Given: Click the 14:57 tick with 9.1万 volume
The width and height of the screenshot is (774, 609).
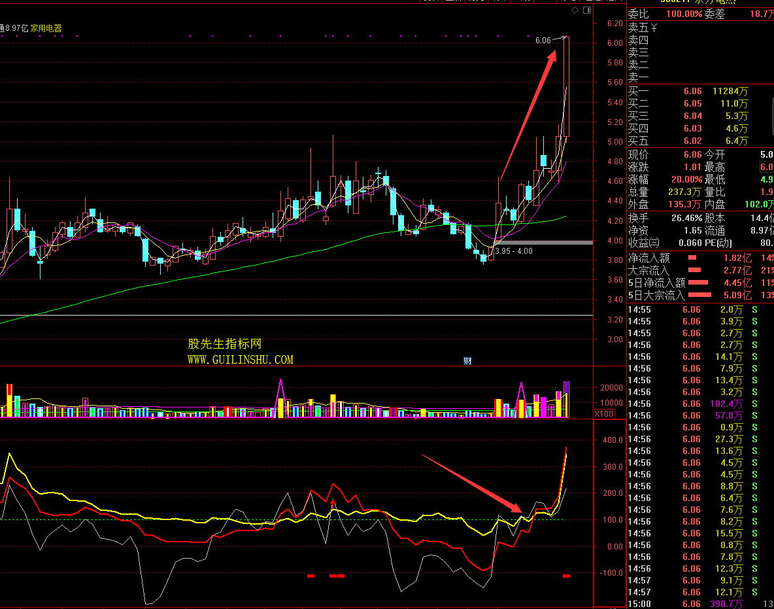Looking at the screenshot, I should (700, 580).
